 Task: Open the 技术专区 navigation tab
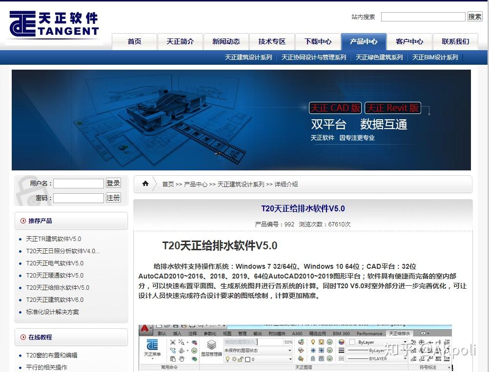click(272, 41)
